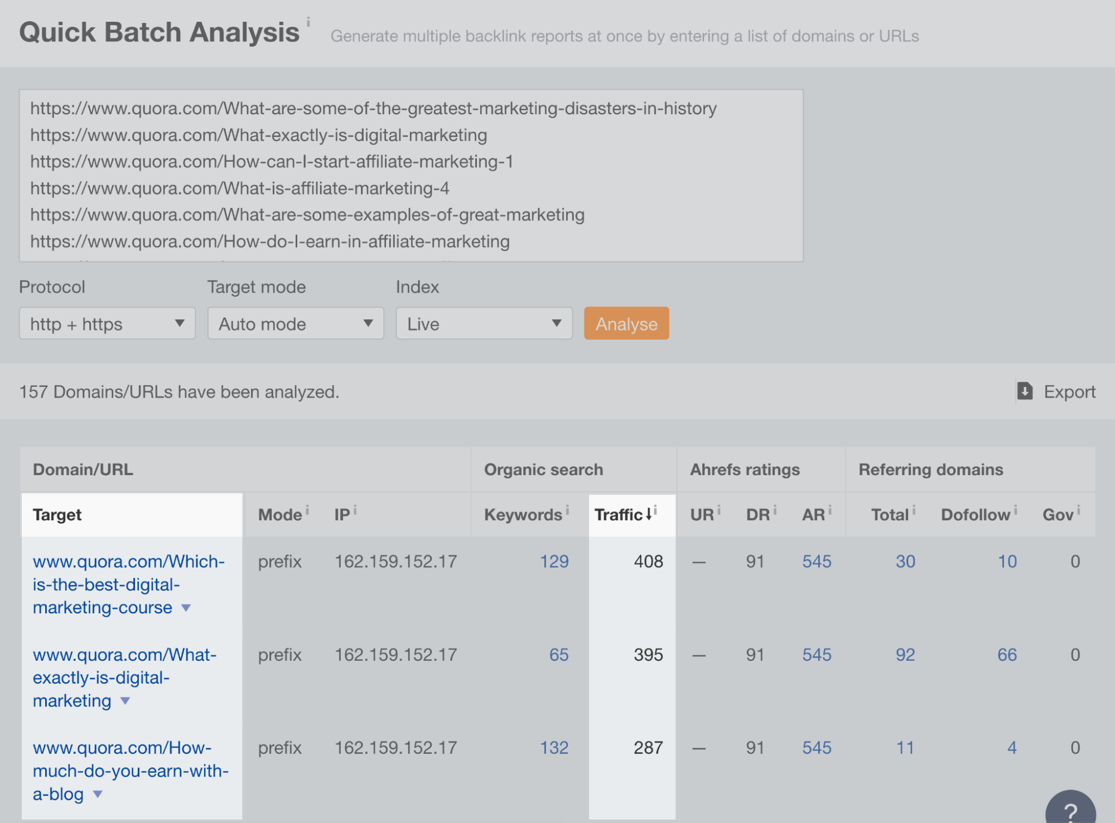
Task: Click the info icon on the Dofollow column
Action: (1016, 509)
